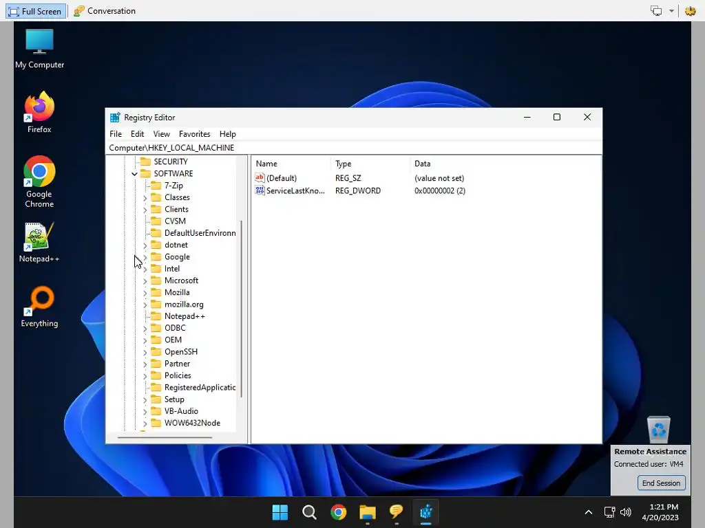The height and width of the screenshot is (528, 705).
Task: Select Registry Editor taskbar icon
Action: (425, 511)
